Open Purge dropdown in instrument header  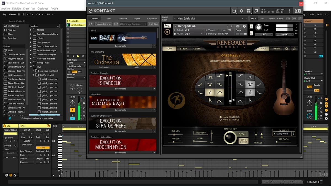(x=241, y=30)
